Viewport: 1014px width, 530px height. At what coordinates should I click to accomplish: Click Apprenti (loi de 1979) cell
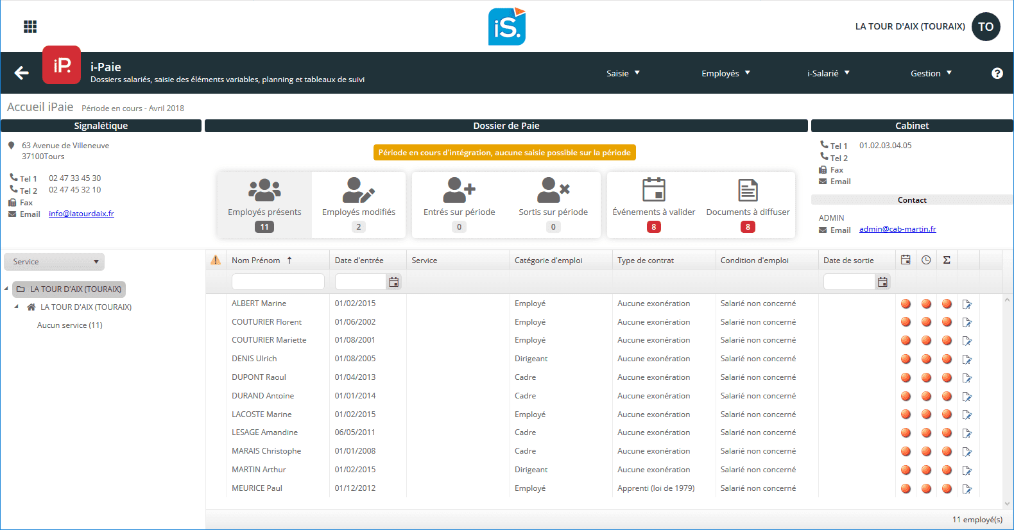656,488
